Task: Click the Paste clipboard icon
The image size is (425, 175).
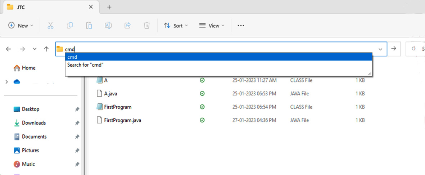Action: 89,26
